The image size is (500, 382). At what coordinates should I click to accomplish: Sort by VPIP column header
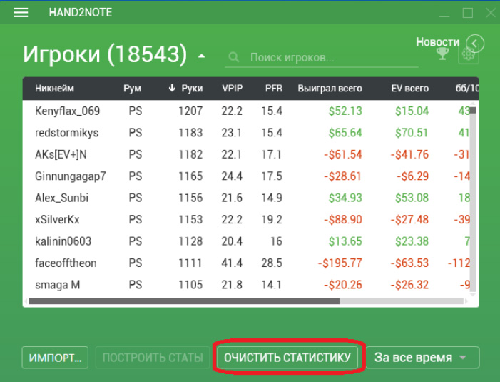click(x=232, y=89)
